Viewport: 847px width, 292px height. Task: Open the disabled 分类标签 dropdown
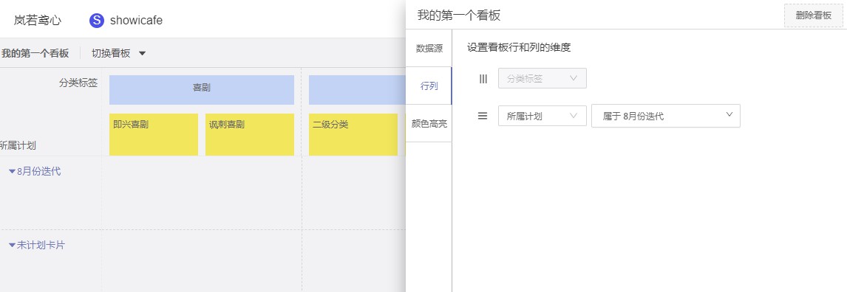click(542, 79)
